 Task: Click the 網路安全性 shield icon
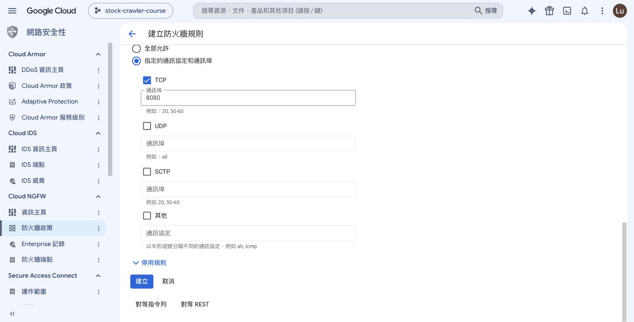(x=12, y=32)
